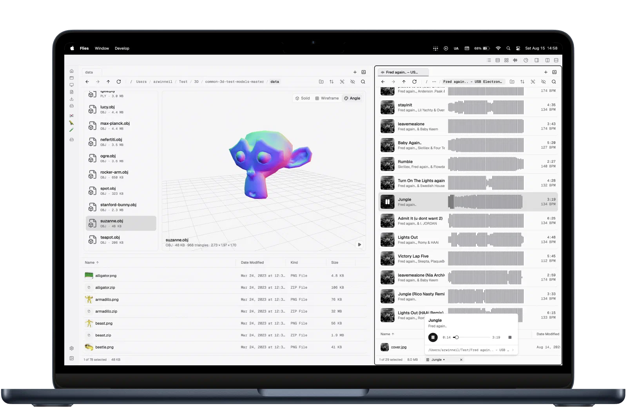Switch to rows view icon in top toolbar
Image resolution: width=627 pixels, height=408 pixels.
(498, 60)
